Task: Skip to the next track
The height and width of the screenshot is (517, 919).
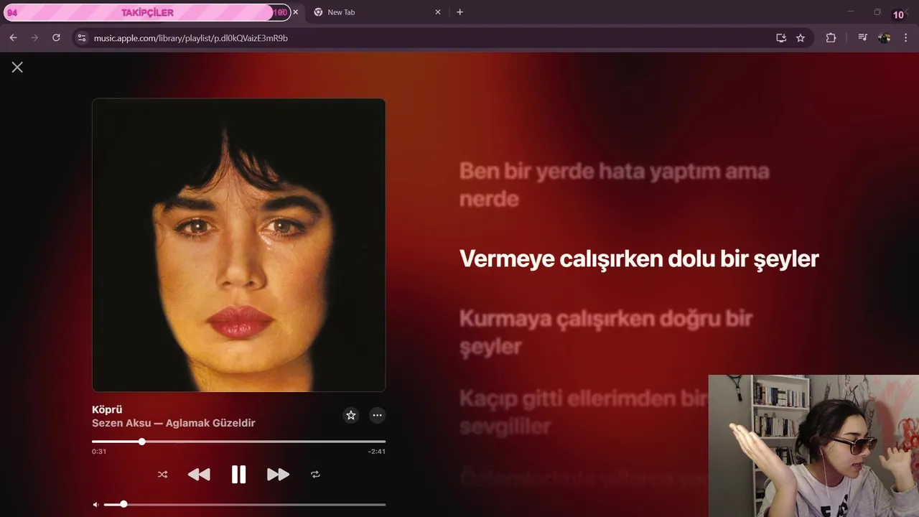Action: [278, 474]
